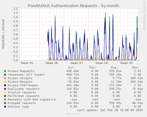The height and width of the screenshot is (117, 147).
Task: Select the Access-Requests legend label
Action: [21, 71]
